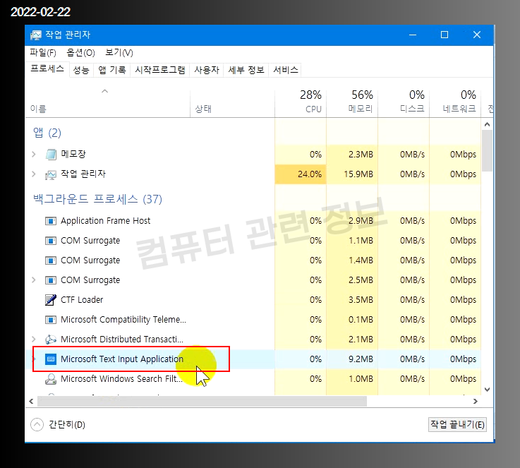
Task: Switch to the 프로세스 tab
Action: pos(47,69)
